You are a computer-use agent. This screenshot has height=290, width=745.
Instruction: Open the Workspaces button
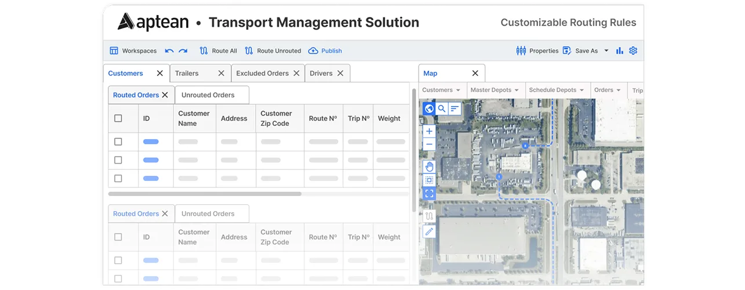click(133, 51)
